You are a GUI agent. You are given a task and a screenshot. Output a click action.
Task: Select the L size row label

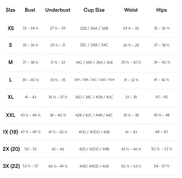11,79
